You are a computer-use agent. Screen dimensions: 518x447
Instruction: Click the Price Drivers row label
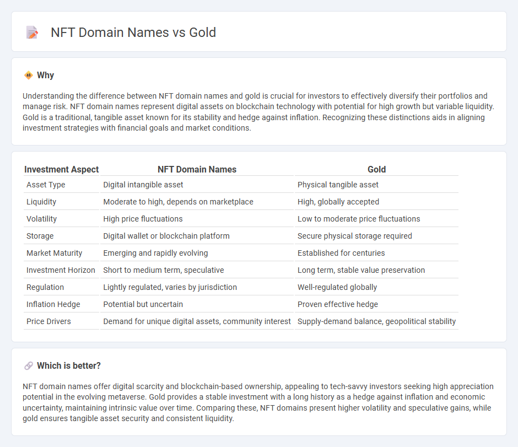coord(48,321)
